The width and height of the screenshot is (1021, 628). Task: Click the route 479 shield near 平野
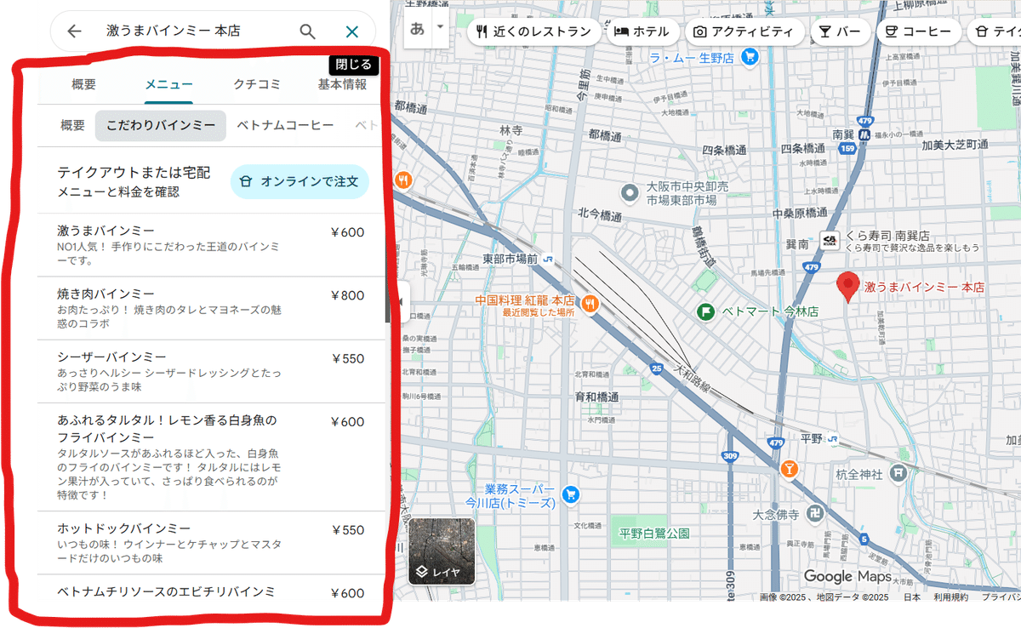(x=774, y=442)
